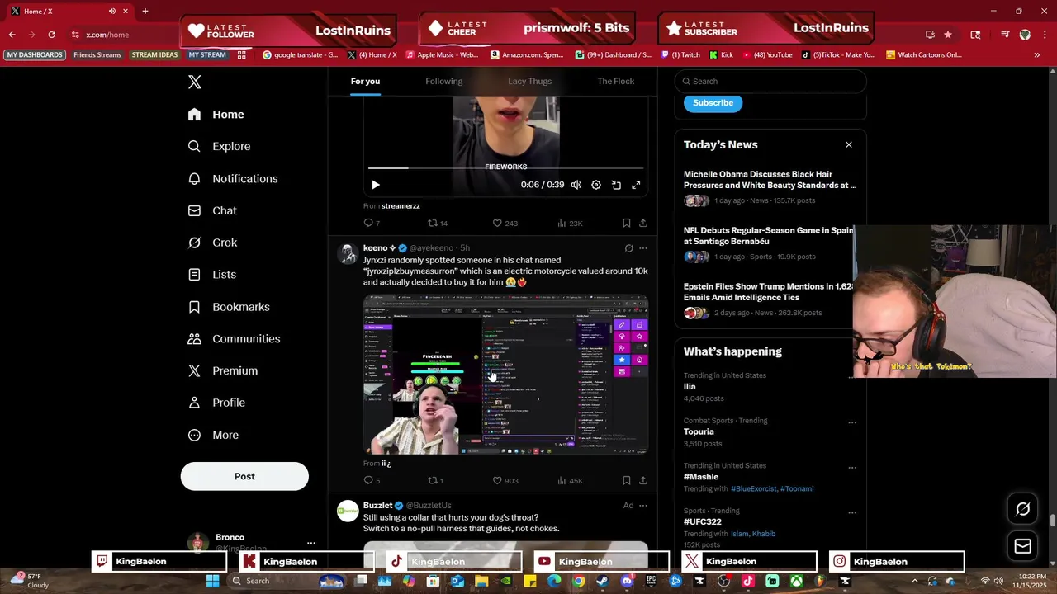Open Buzzlet advertiser profile
Viewport: 1057px width, 594px height.
pyautogui.click(x=377, y=506)
